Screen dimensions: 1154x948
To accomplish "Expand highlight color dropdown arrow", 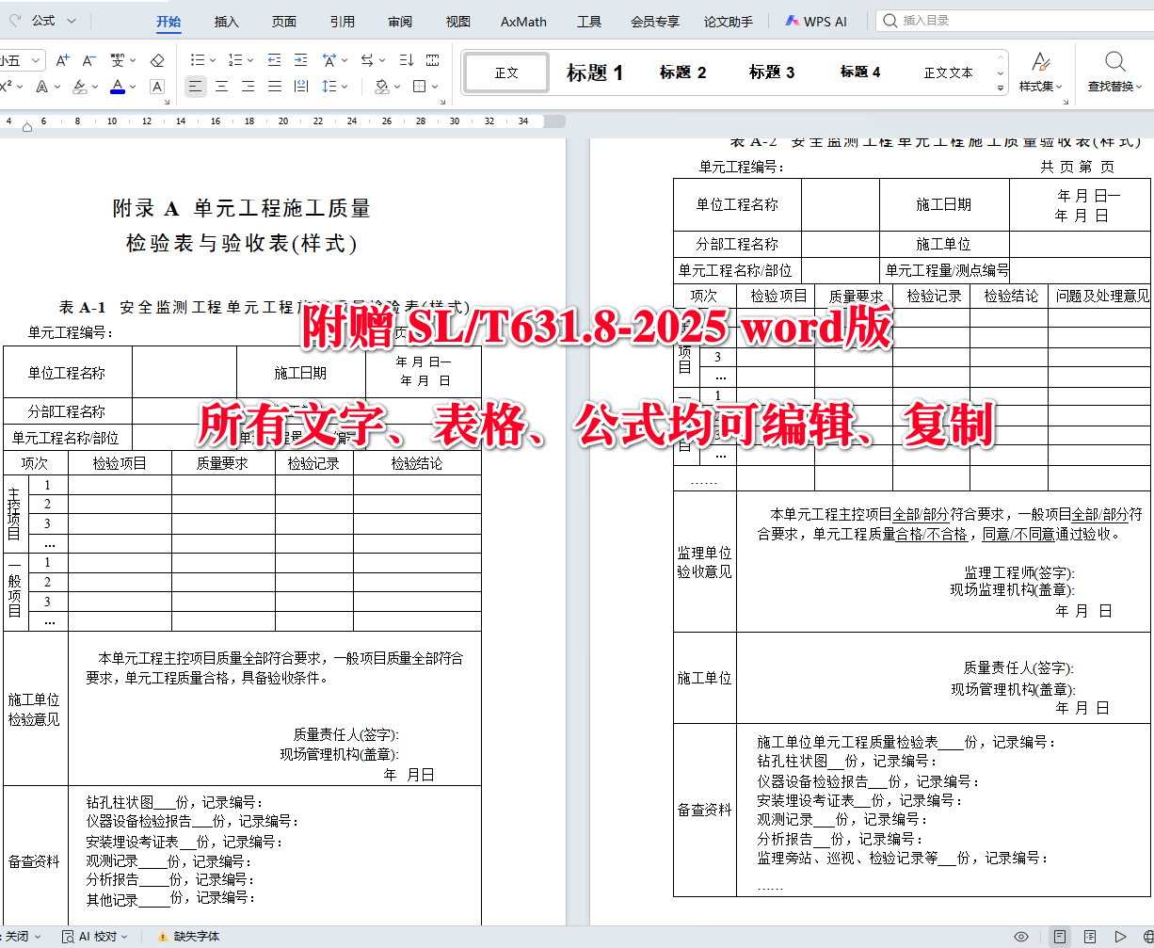I will (x=95, y=87).
